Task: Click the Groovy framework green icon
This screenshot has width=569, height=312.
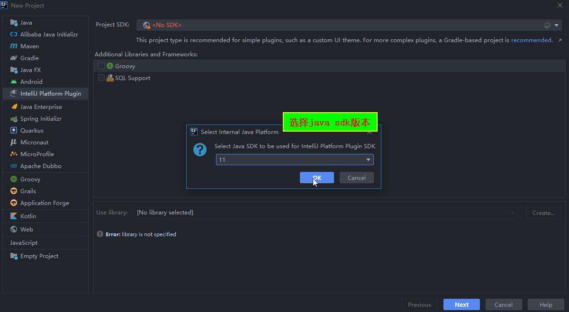Action: 110,66
